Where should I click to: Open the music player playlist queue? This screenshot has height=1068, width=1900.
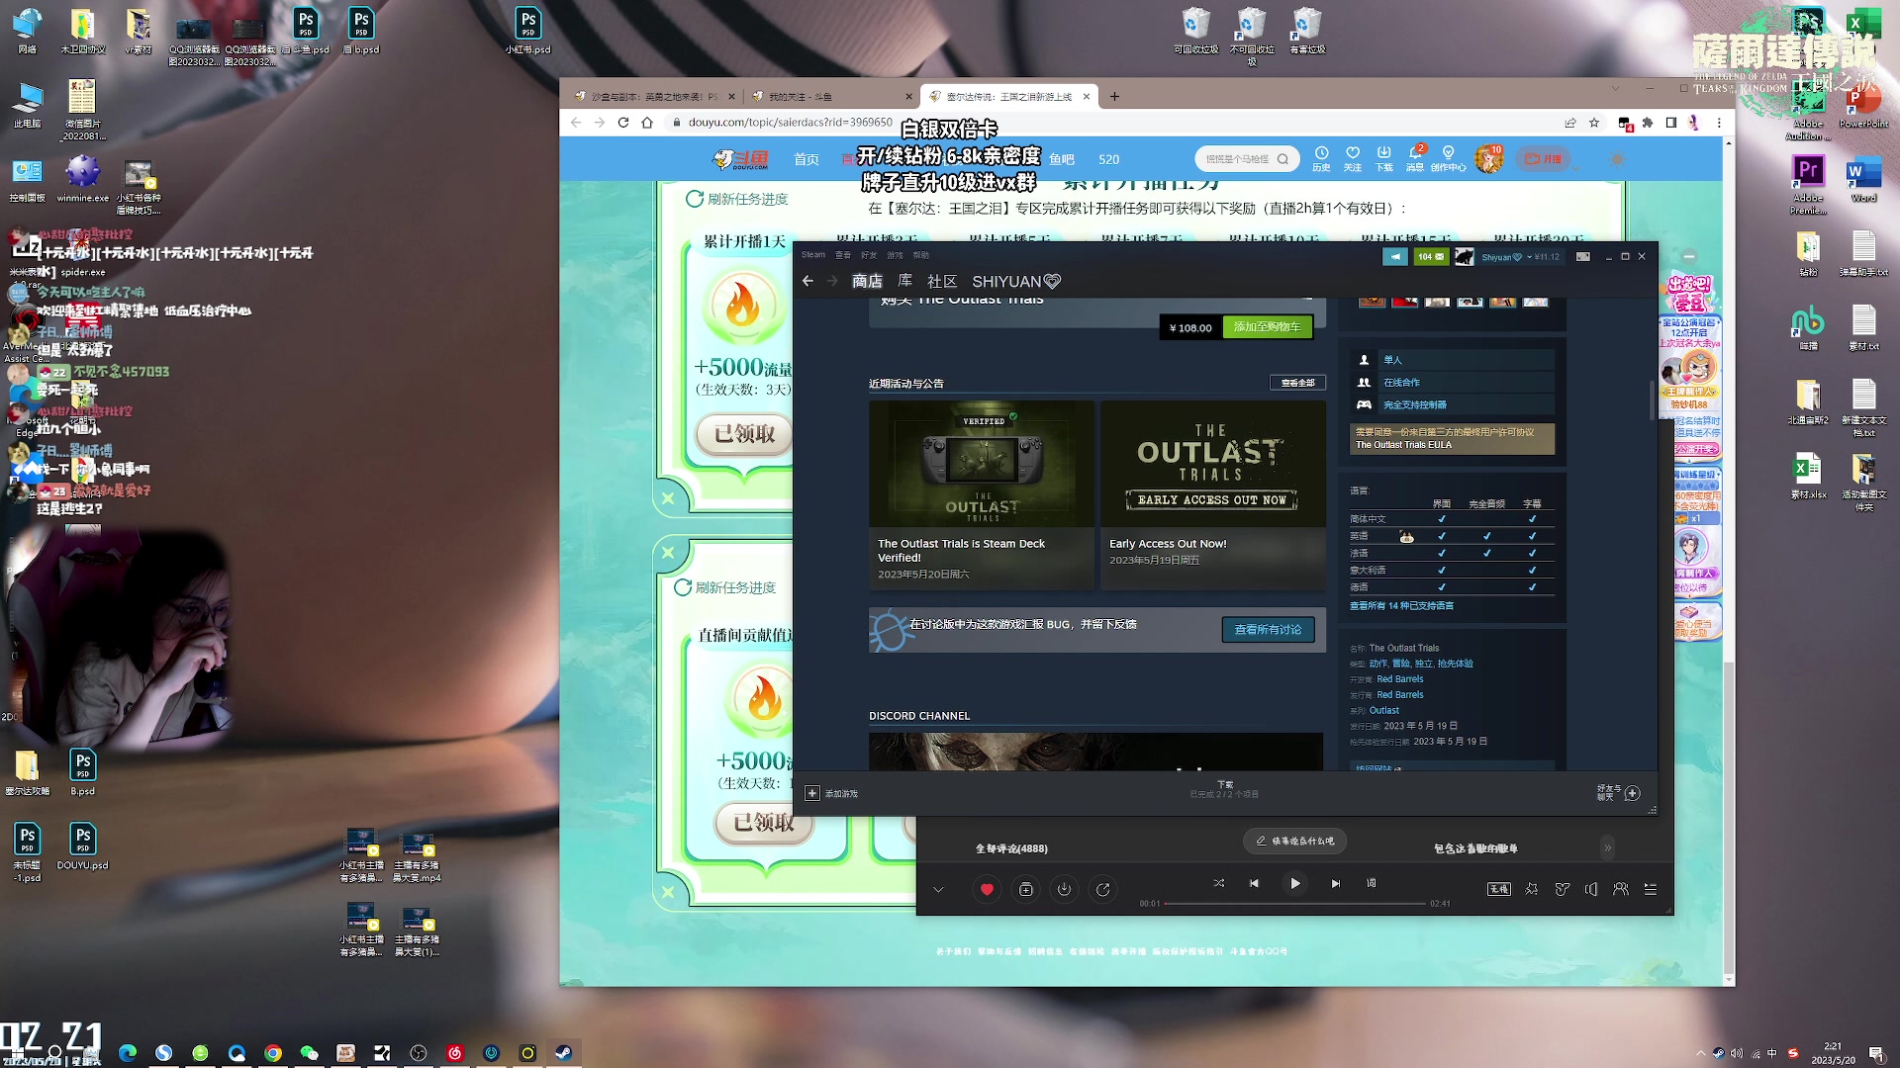[1651, 889]
